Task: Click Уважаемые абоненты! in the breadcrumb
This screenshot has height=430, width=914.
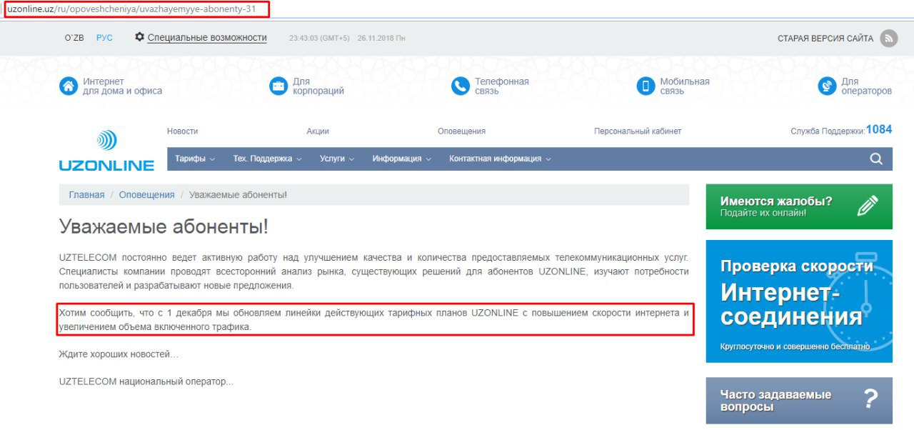Action: pyautogui.click(x=238, y=195)
